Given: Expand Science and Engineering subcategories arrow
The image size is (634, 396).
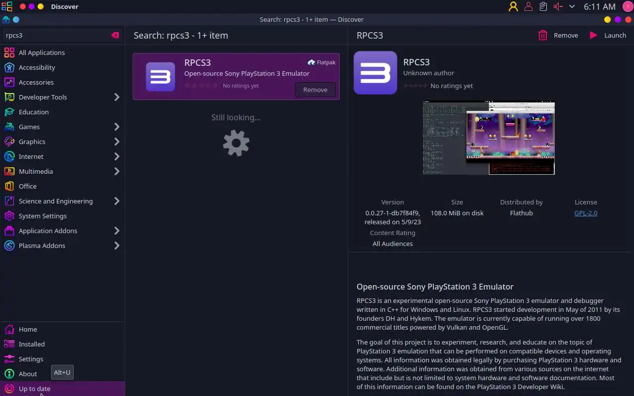Looking at the screenshot, I should pos(117,201).
